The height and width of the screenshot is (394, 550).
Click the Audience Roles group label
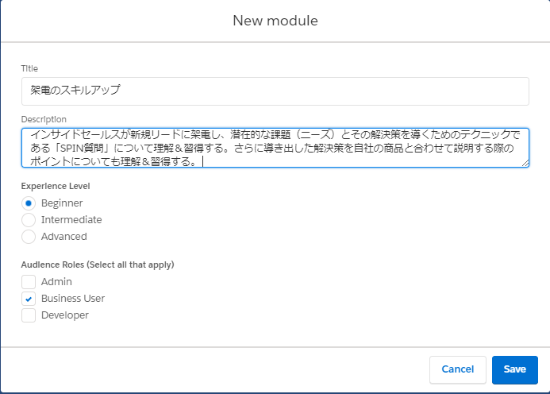(98, 265)
